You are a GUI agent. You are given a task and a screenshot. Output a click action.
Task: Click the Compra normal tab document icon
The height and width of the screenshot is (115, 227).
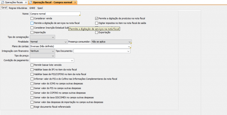tap(31, 3)
